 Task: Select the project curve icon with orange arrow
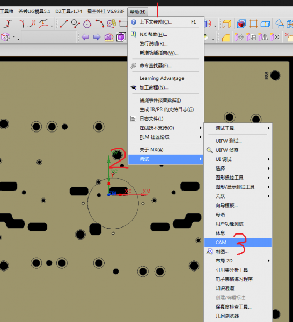[x=43, y=24]
